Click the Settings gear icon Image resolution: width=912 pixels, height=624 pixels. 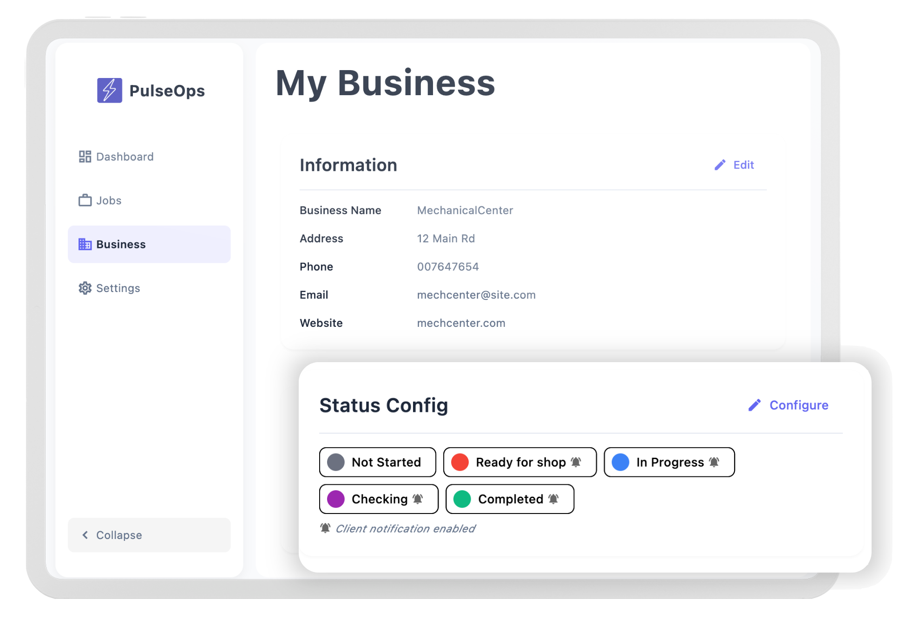85,288
